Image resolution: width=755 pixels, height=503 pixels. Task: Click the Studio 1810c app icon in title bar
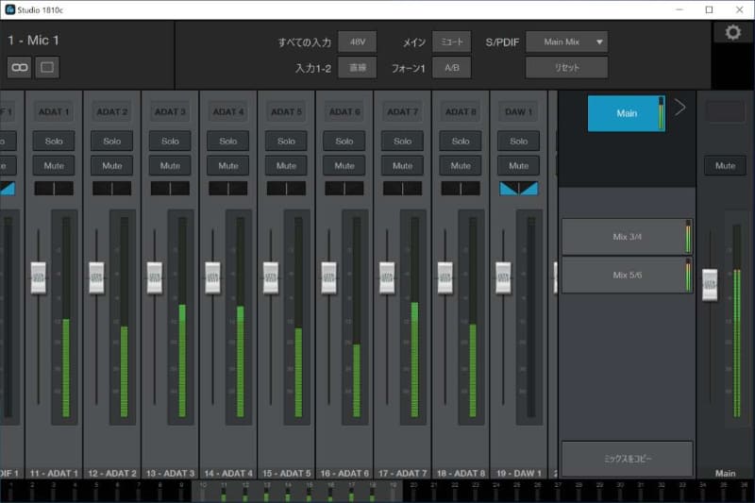[9, 9]
